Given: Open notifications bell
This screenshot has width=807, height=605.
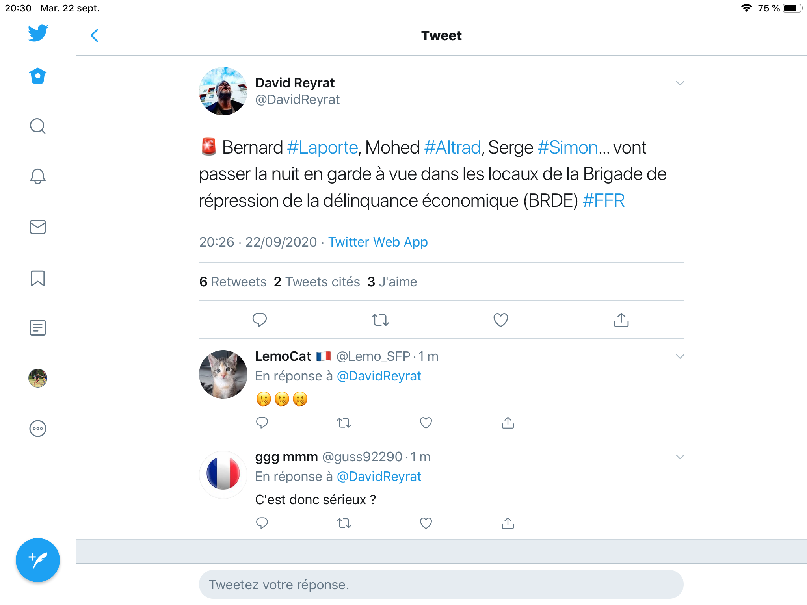Looking at the screenshot, I should [38, 176].
